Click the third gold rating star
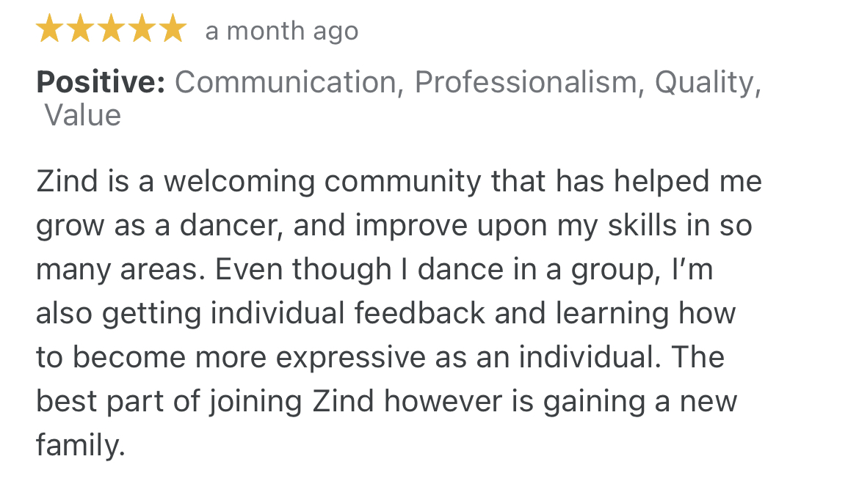The height and width of the screenshot is (481, 859). (111, 29)
